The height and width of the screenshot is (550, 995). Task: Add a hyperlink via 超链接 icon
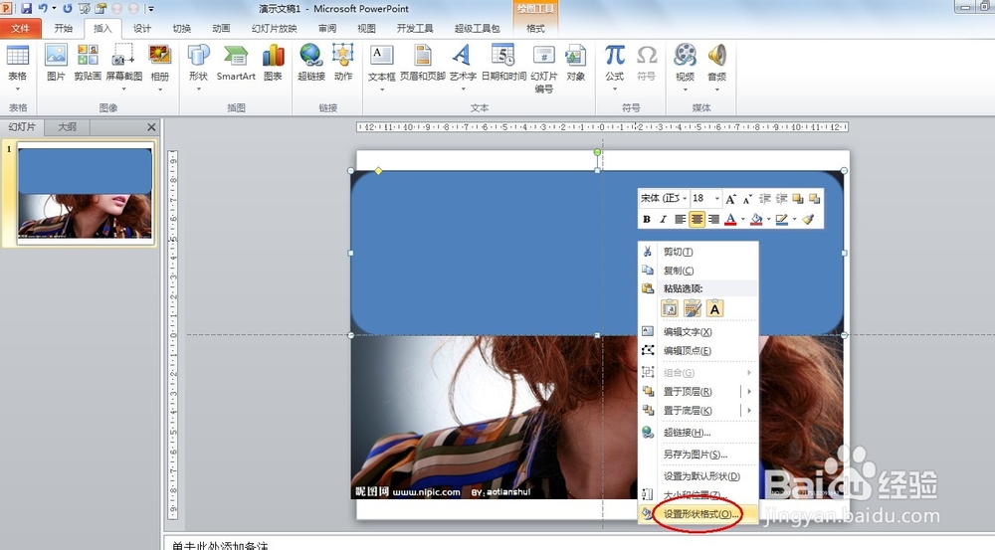[x=310, y=64]
